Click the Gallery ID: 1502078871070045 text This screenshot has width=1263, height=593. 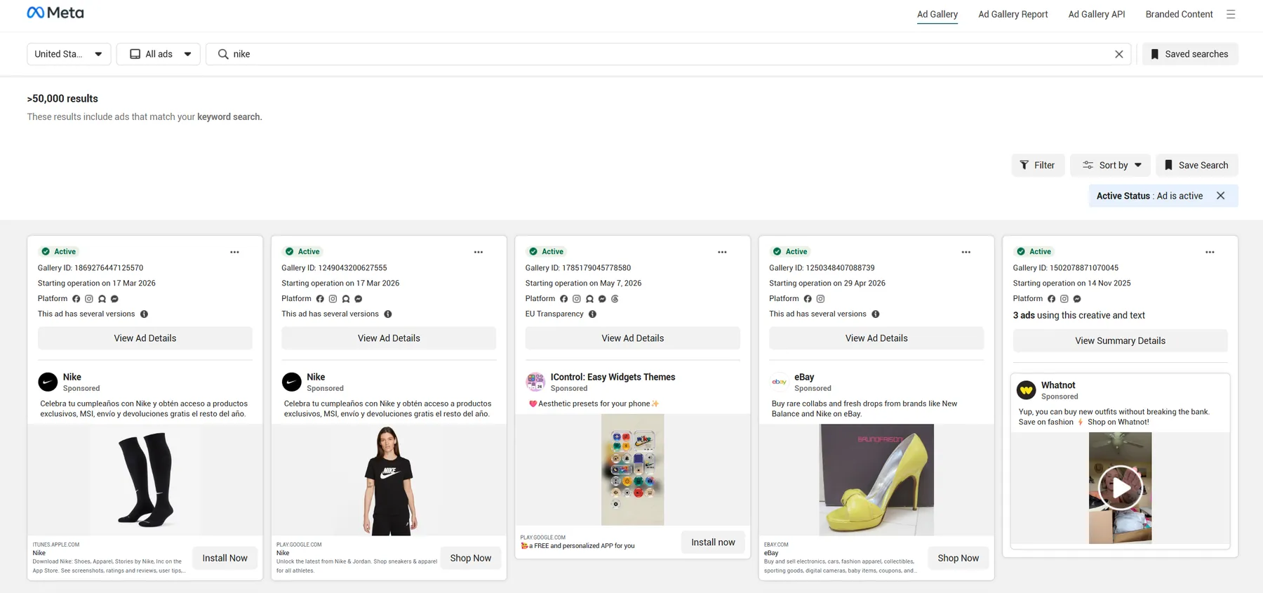(x=1066, y=268)
